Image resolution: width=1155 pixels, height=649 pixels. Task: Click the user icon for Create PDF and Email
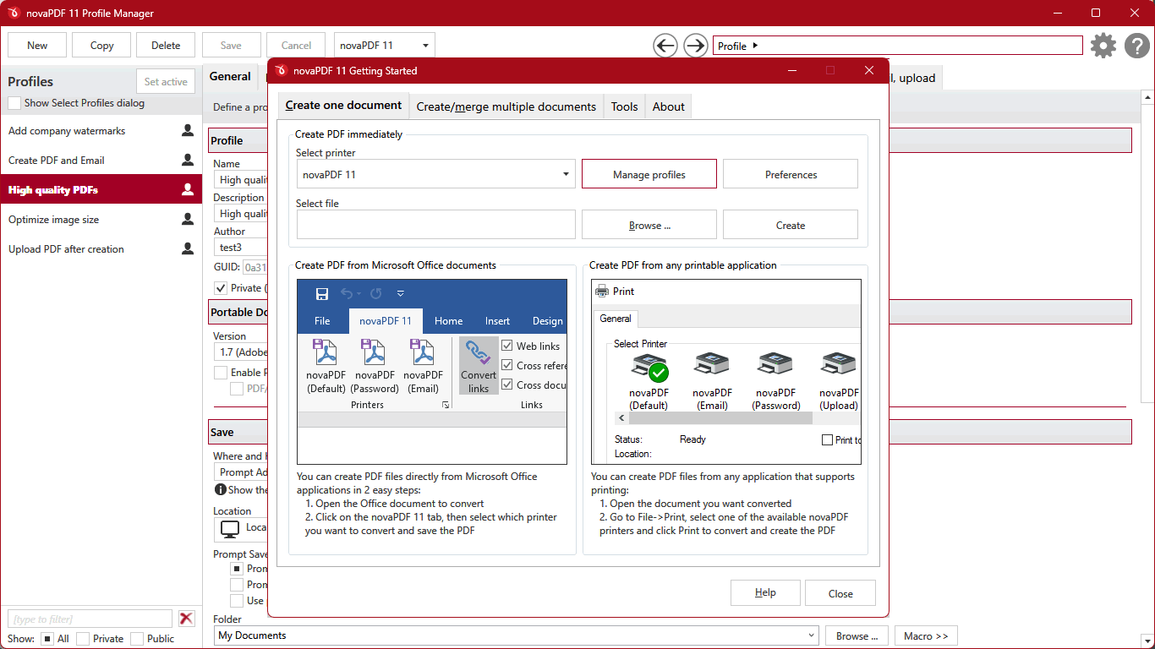pyautogui.click(x=188, y=160)
